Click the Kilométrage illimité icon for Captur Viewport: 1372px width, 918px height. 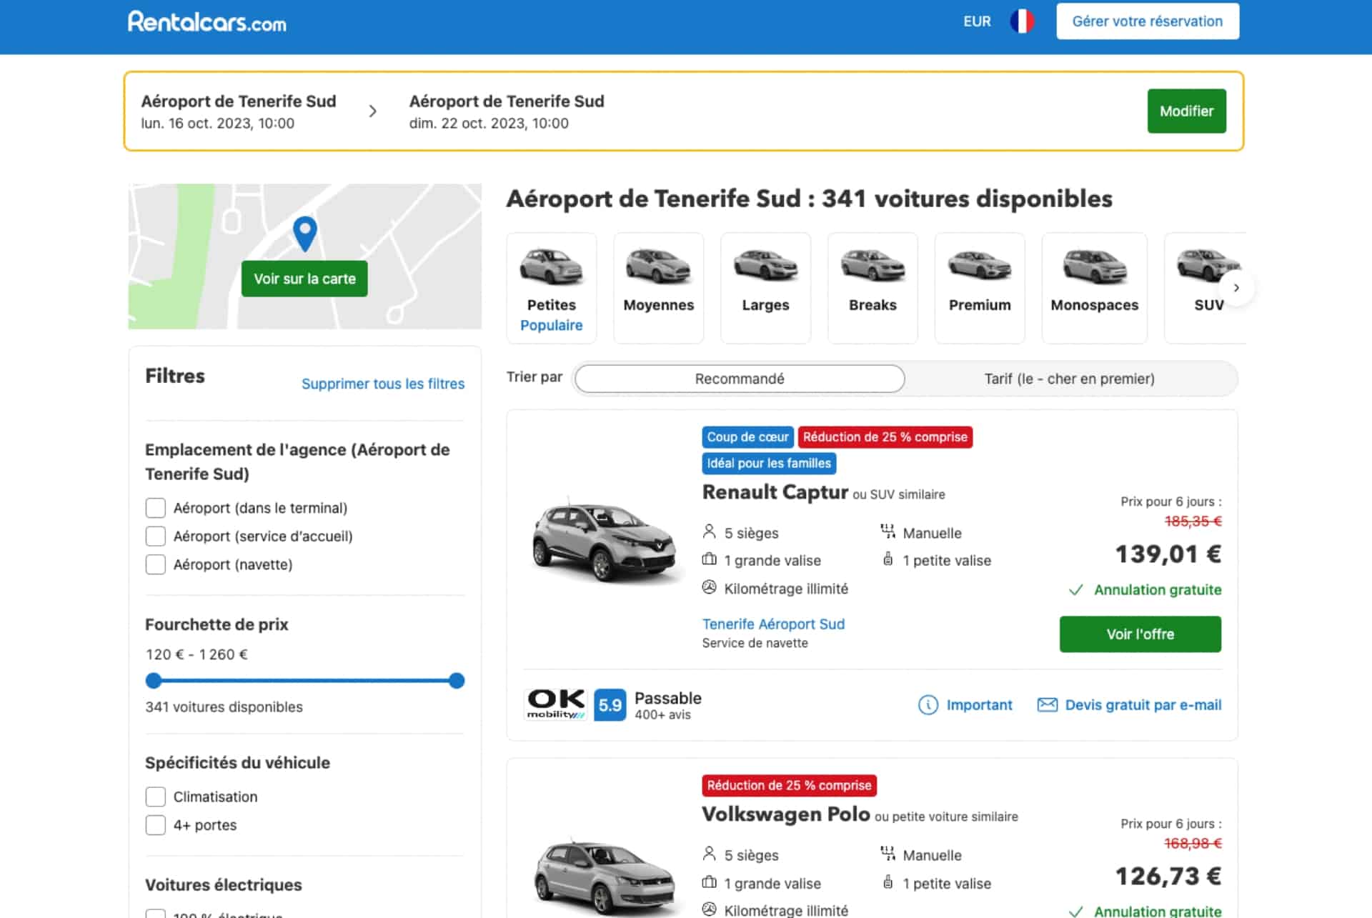tap(709, 587)
